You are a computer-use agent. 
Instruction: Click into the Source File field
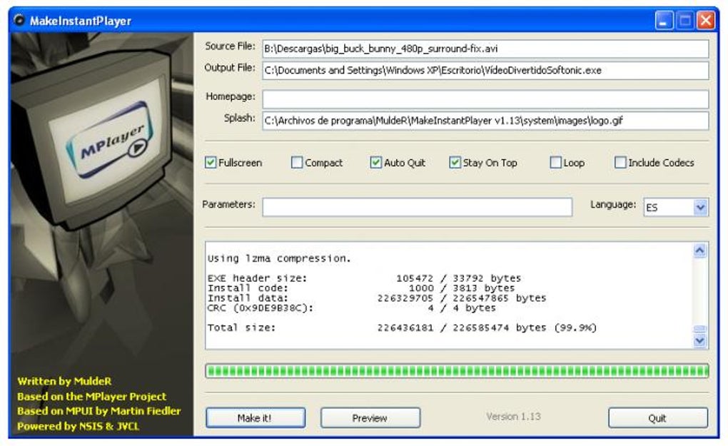point(485,49)
